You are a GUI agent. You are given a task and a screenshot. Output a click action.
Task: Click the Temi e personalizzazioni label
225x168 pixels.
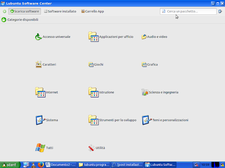pyautogui.click(x=170, y=120)
